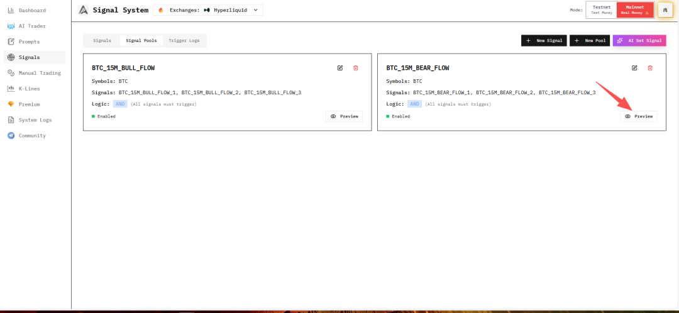Delete the BTC_15M_BEAR_FLOW pool
Viewport: 679px width, 313px height.
pos(650,68)
